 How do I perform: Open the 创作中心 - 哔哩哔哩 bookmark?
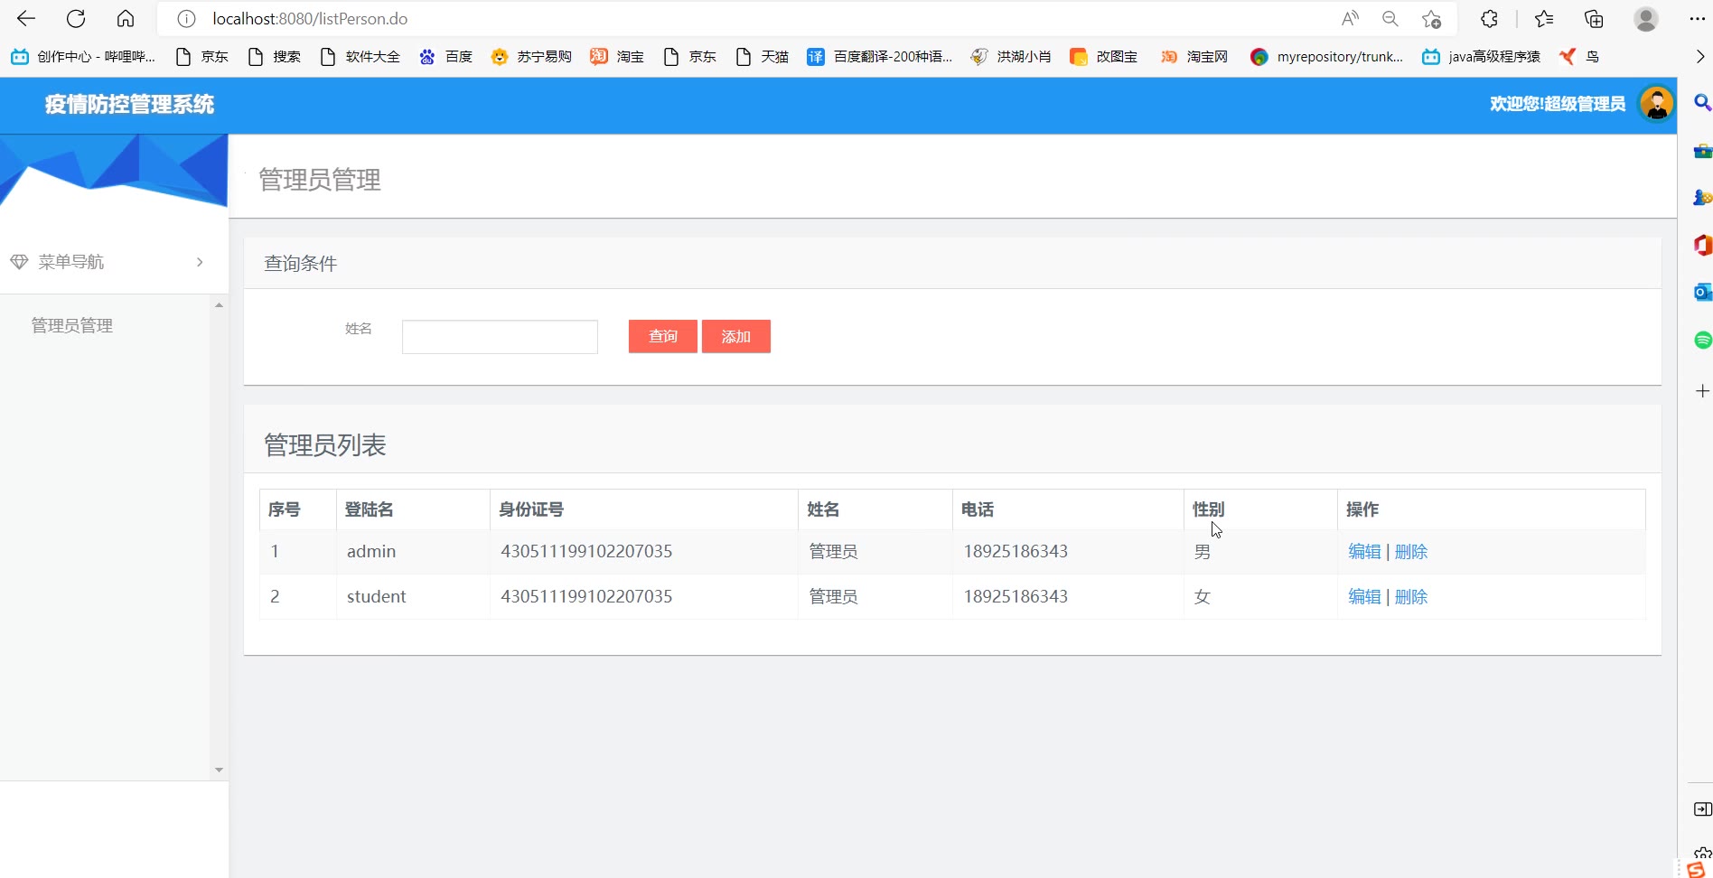pyautogui.click(x=83, y=57)
